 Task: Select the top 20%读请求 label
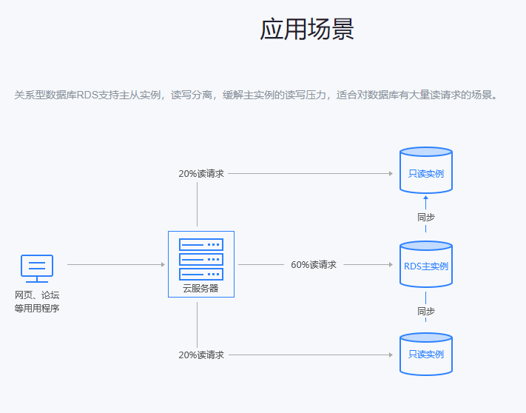201,174
